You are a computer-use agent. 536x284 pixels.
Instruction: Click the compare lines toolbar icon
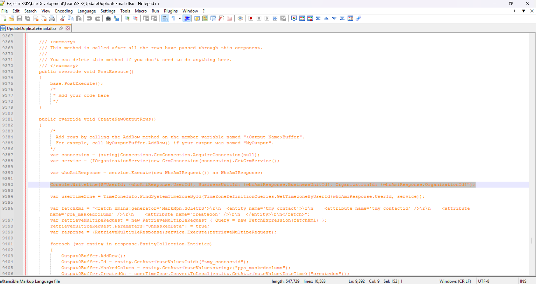click(302, 18)
